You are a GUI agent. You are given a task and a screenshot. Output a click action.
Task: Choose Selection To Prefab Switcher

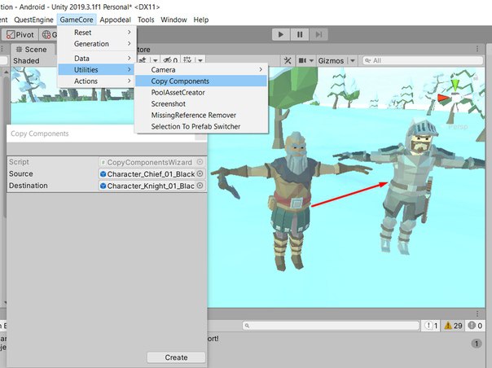pyautogui.click(x=201, y=126)
